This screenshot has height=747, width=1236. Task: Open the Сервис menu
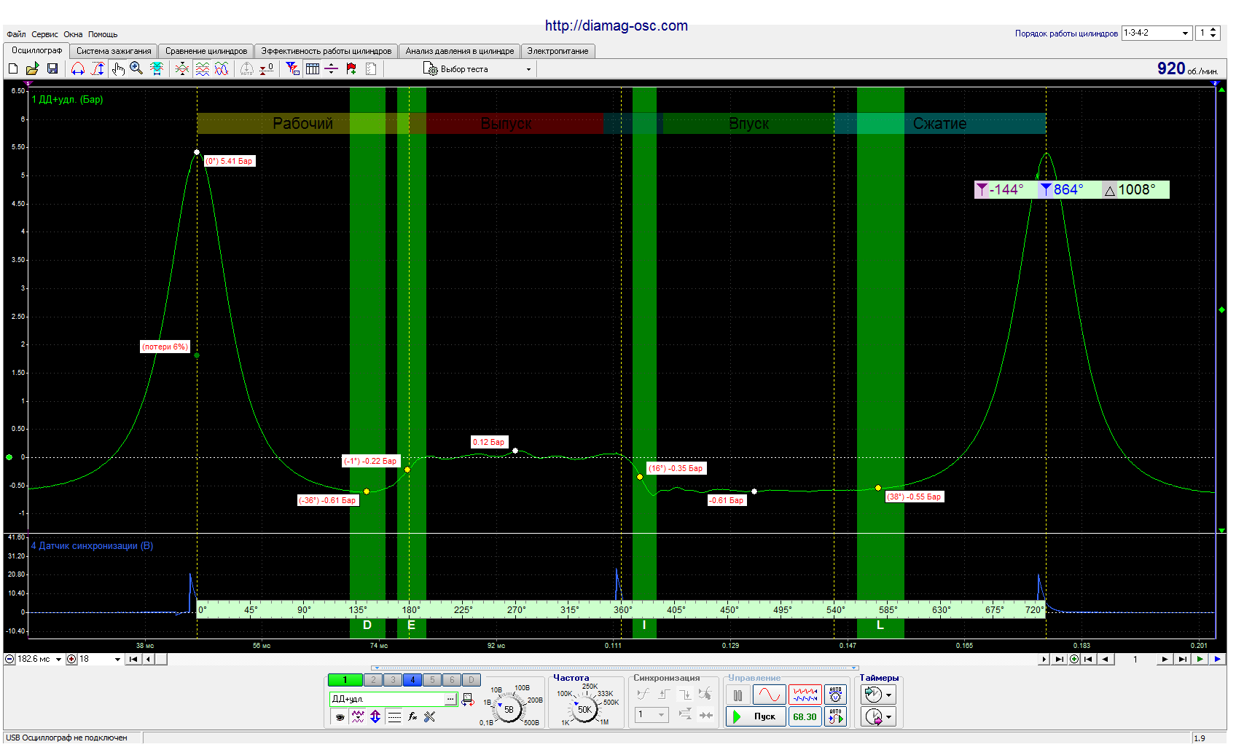(44, 34)
